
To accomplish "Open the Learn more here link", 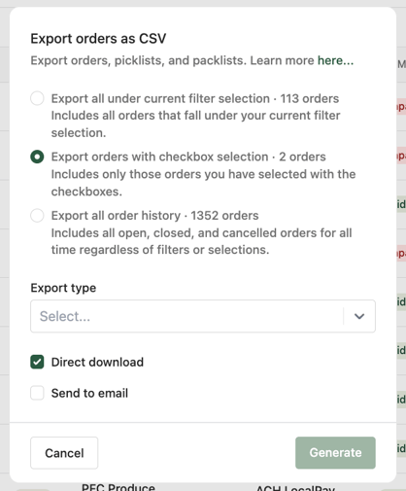I will click(x=335, y=60).
